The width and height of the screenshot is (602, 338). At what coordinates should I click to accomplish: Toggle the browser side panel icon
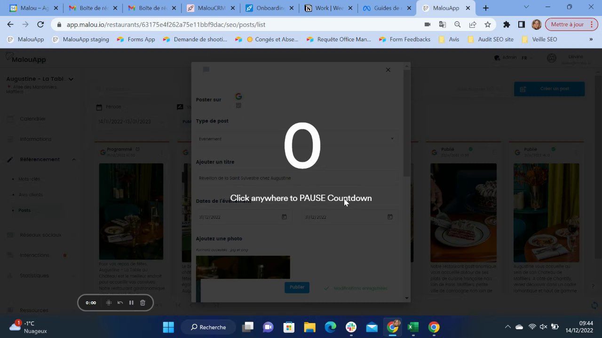(522, 24)
